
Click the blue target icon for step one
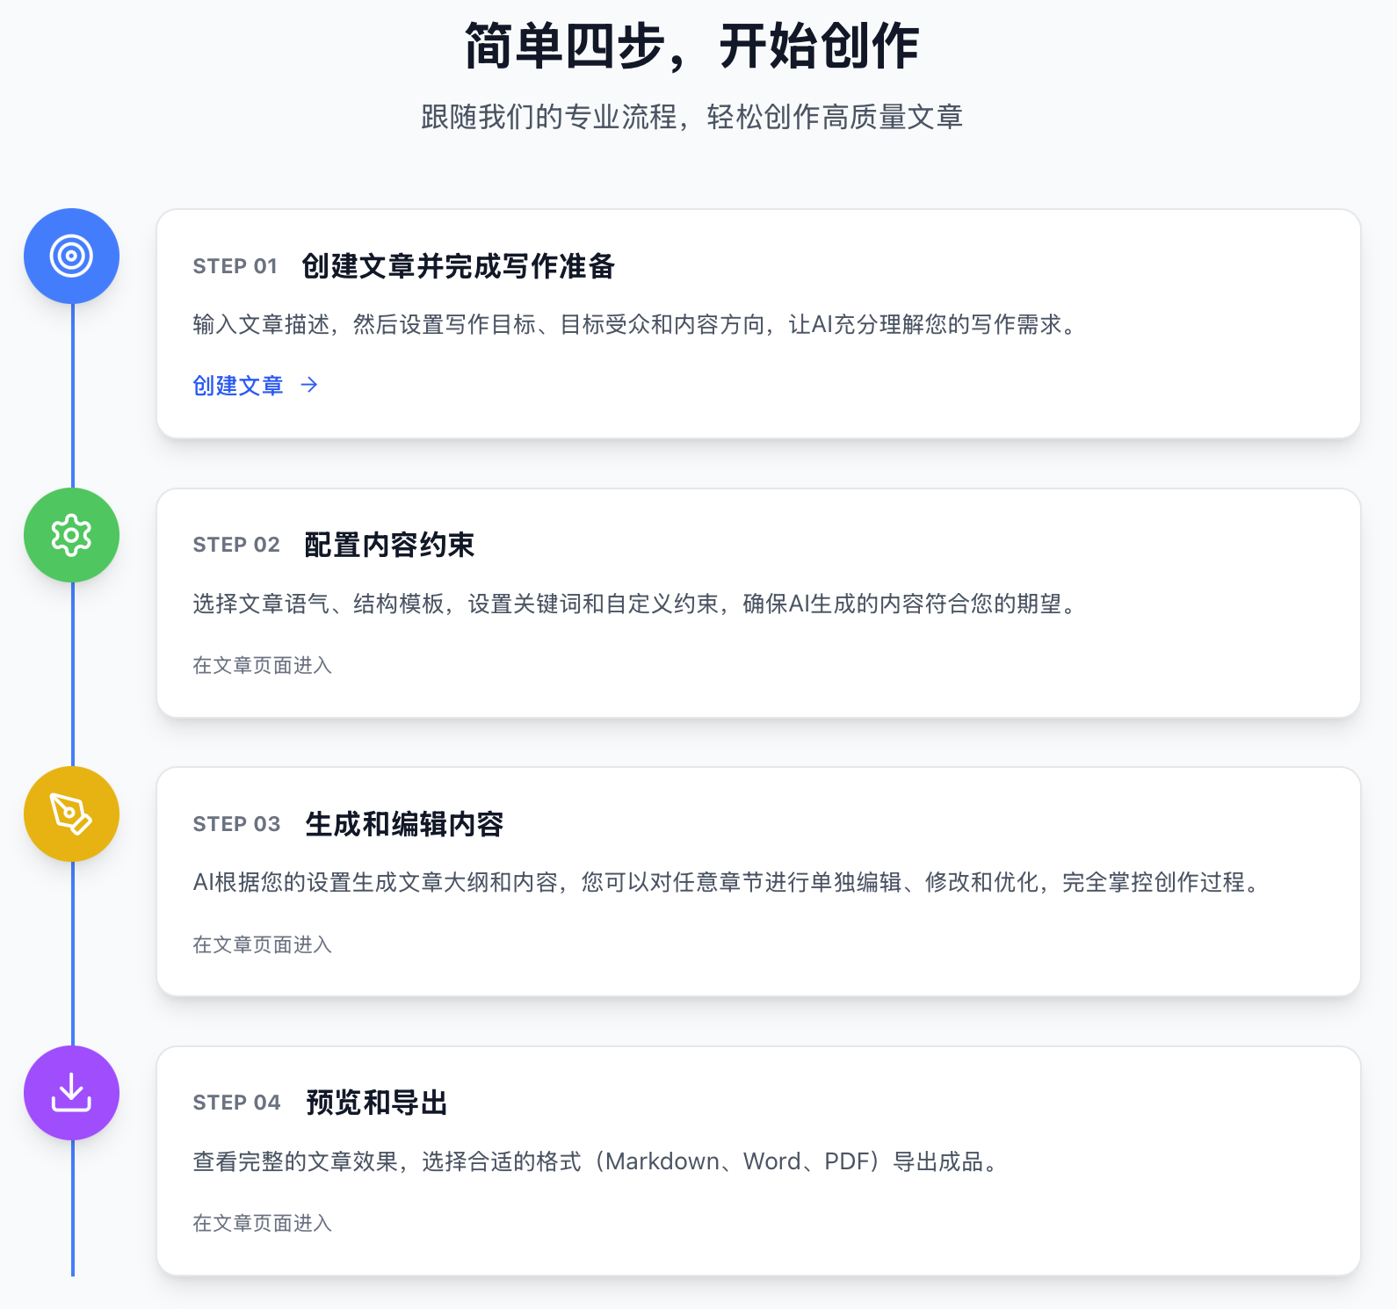[71, 256]
